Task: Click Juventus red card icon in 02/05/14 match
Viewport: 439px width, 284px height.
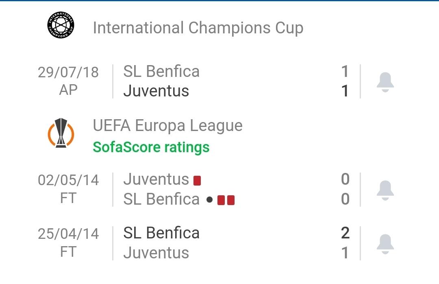Action: click(x=197, y=180)
